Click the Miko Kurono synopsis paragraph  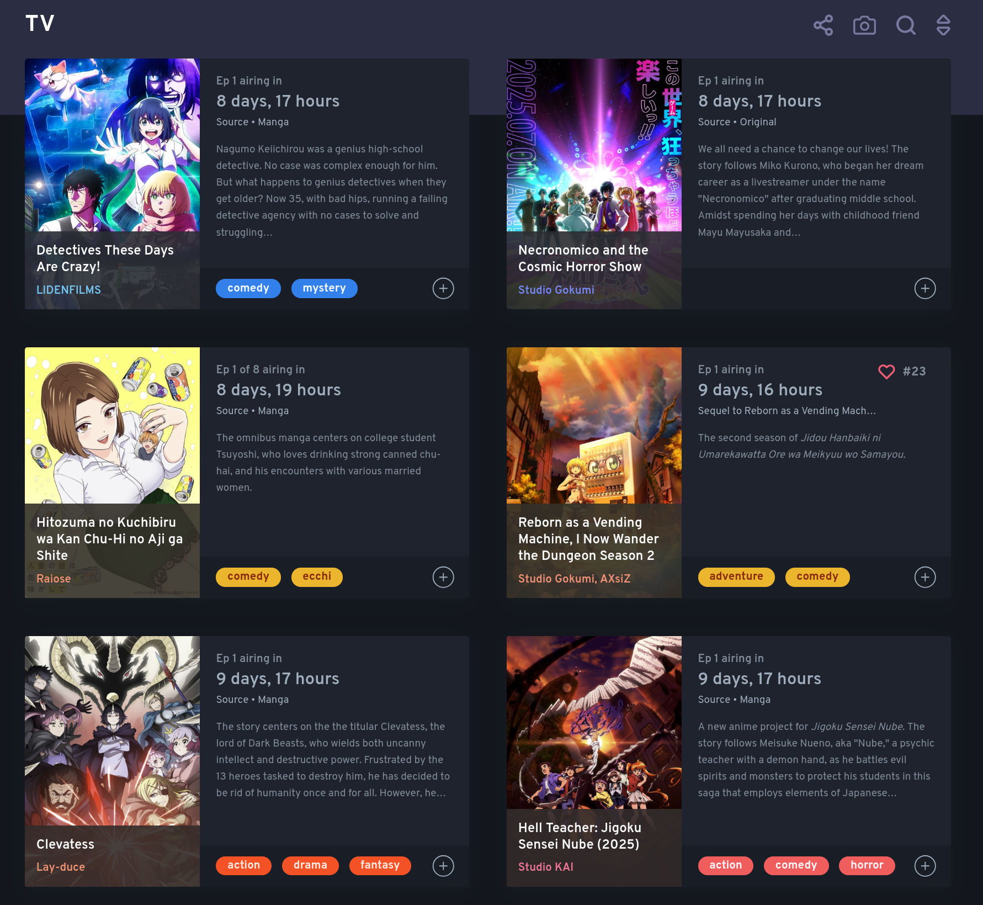click(810, 190)
